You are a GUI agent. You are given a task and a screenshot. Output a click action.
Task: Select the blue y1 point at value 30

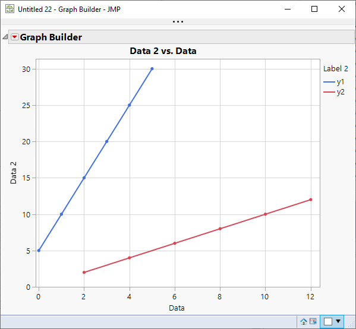(x=152, y=69)
